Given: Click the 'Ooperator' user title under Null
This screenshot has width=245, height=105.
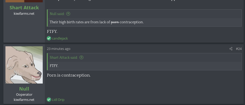Looking at the screenshot, I should point(24,95).
